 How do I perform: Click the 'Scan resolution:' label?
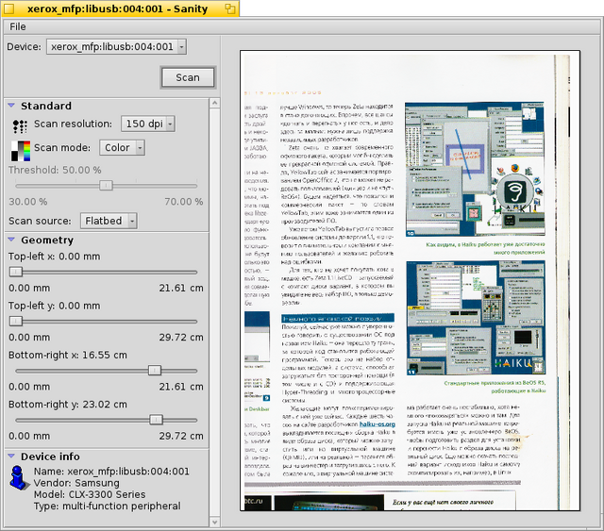[x=73, y=124]
